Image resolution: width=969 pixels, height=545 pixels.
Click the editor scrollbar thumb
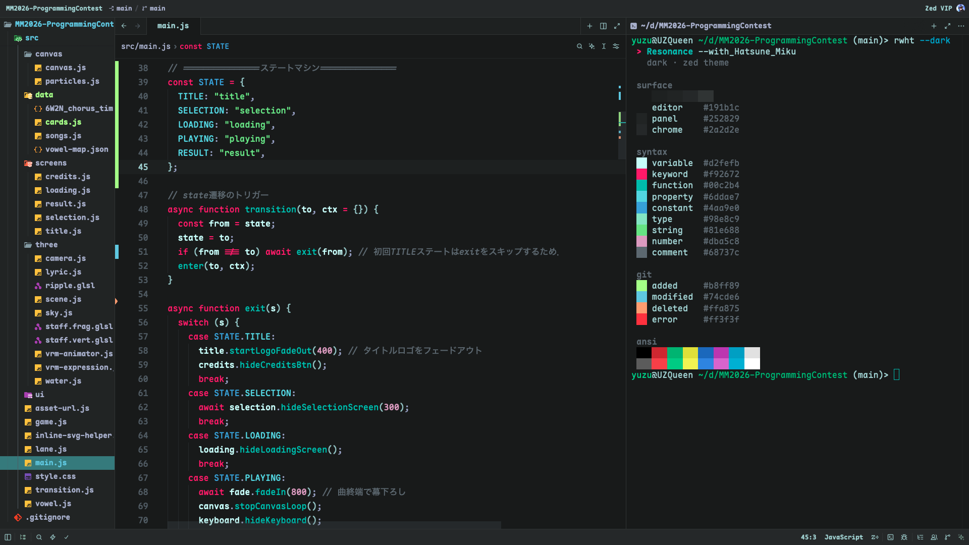[x=622, y=135]
